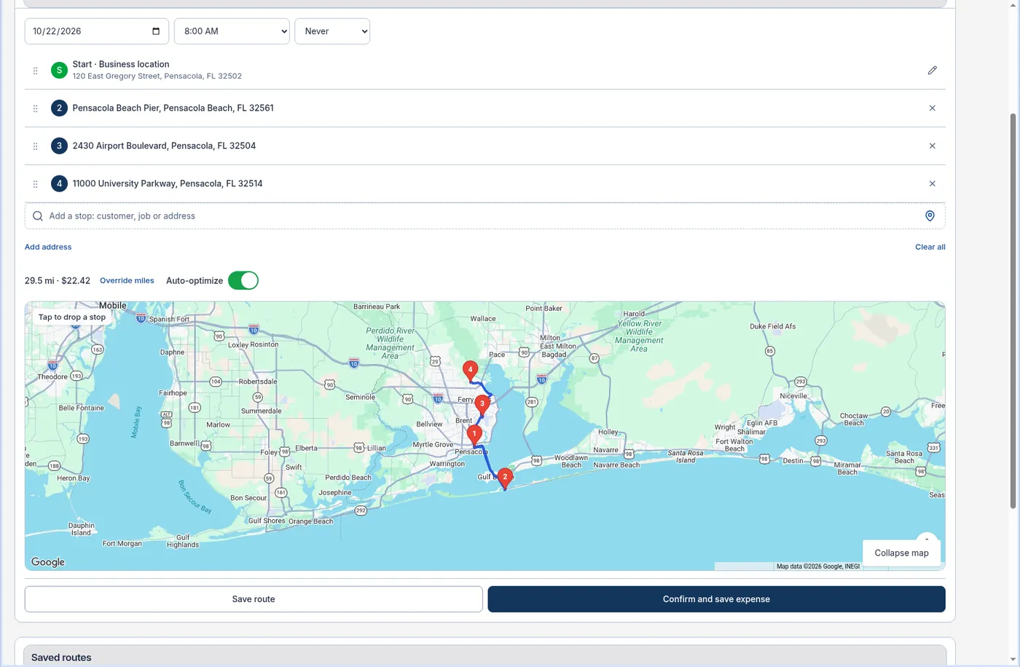The height and width of the screenshot is (667, 1020).
Task: Click '2430 Airport Boulevard, Pensacola, FL 32504'
Action: (x=164, y=146)
